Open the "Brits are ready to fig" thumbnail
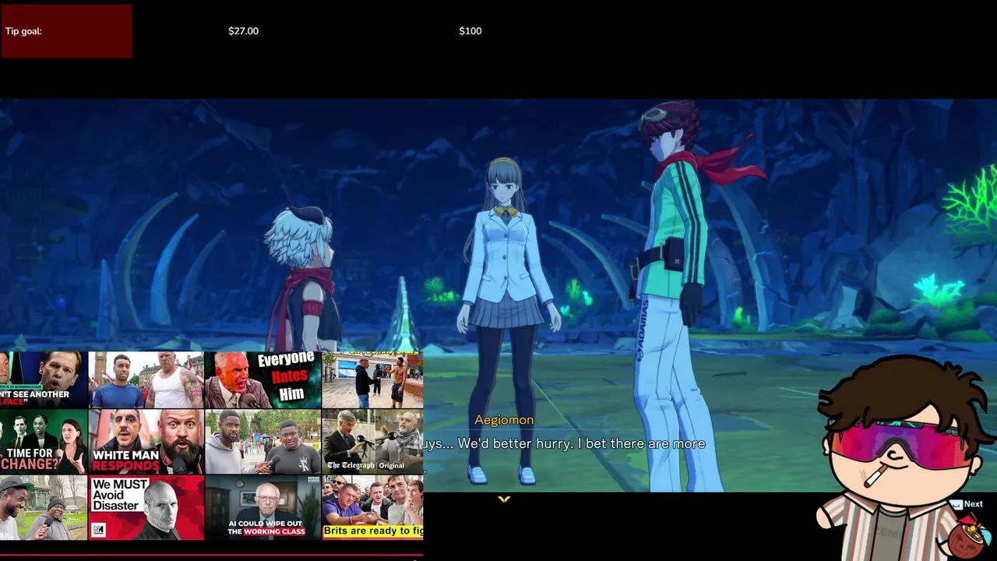The height and width of the screenshot is (561, 997). point(373,507)
